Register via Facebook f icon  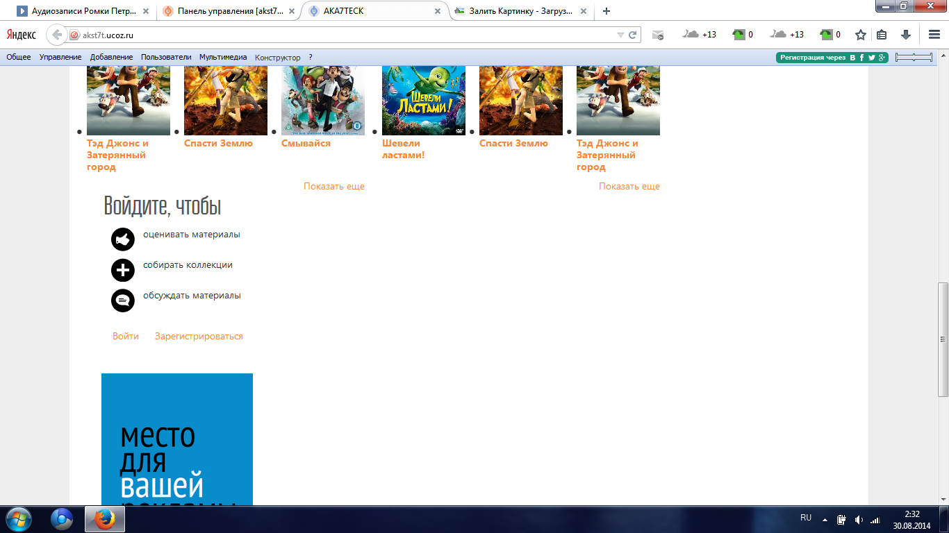(x=861, y=58)
